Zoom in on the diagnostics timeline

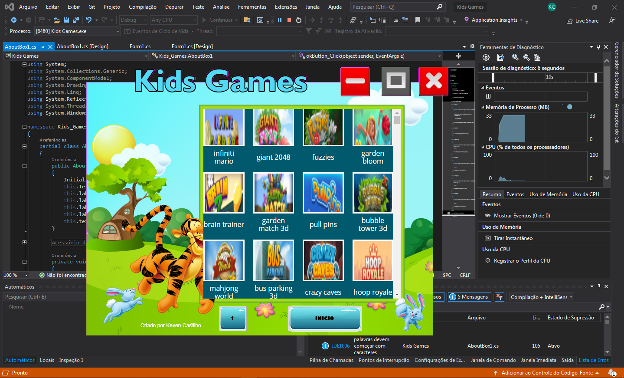click(515, 57)
